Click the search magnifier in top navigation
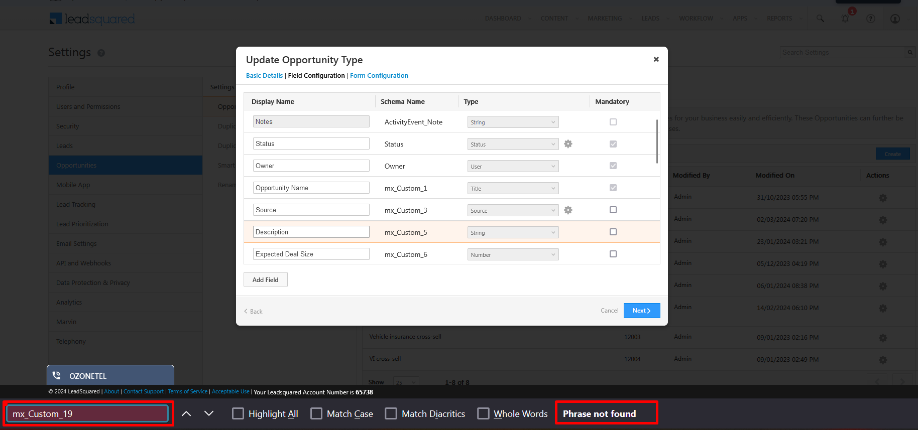 click(820, 19)
